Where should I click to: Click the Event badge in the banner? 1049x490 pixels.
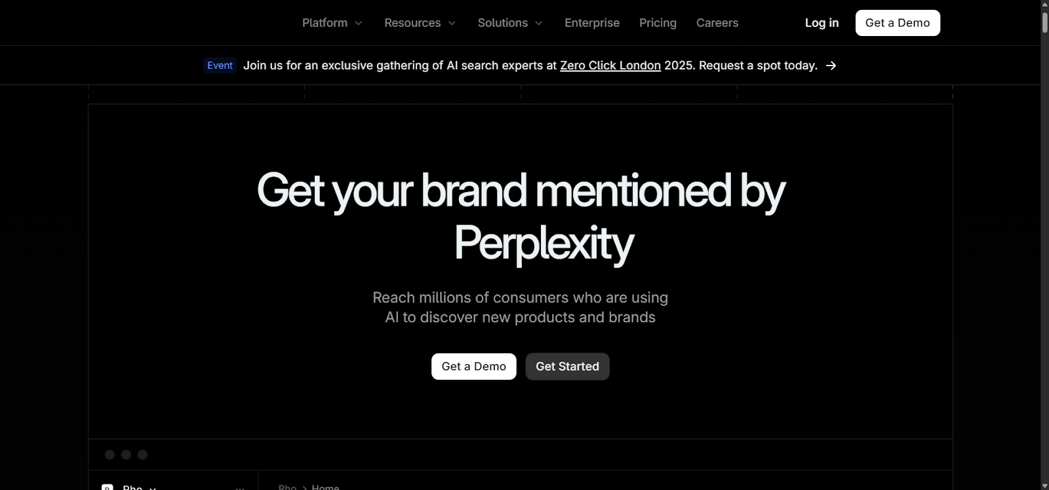pos(220,65)
